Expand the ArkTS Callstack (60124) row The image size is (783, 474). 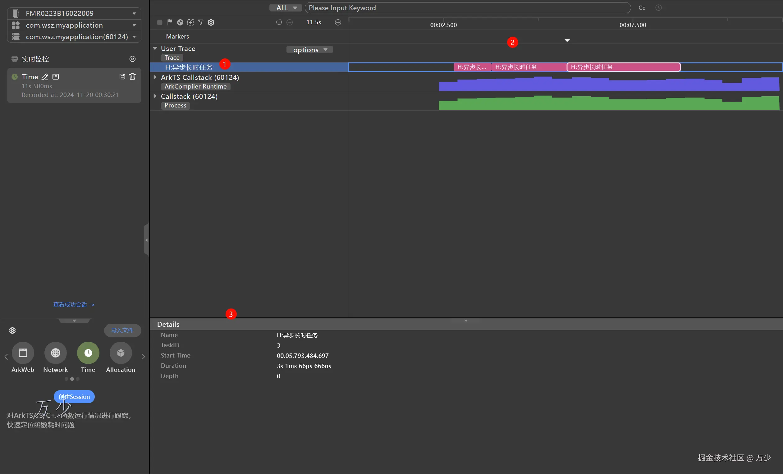point(155,77)
